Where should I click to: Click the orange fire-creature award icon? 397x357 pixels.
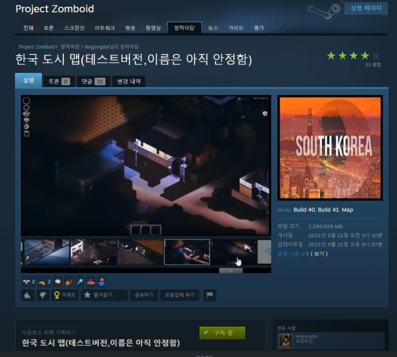68,282
